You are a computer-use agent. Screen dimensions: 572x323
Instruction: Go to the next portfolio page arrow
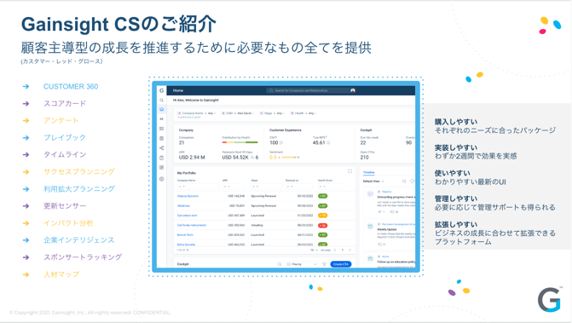click(350, 251)
